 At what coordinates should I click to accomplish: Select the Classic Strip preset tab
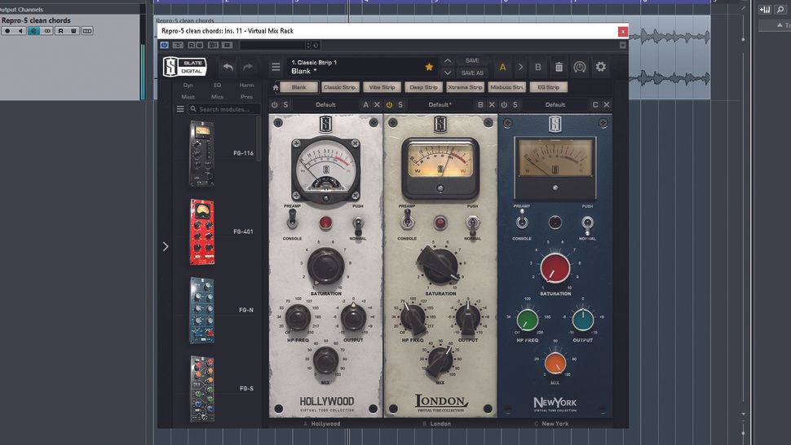pos(340,87)
